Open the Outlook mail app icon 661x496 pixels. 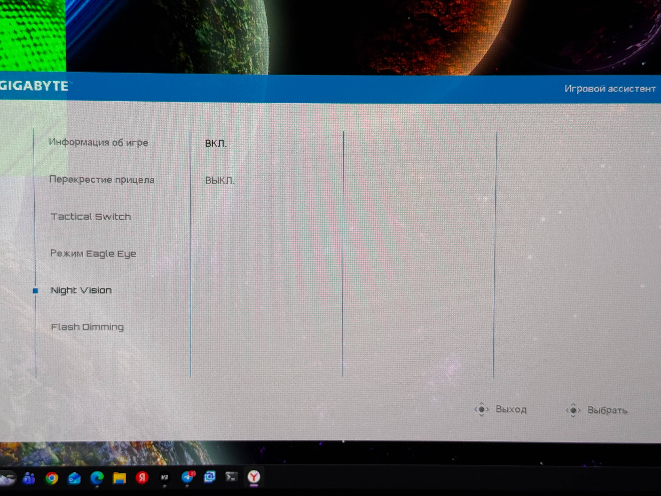[74, 478]
